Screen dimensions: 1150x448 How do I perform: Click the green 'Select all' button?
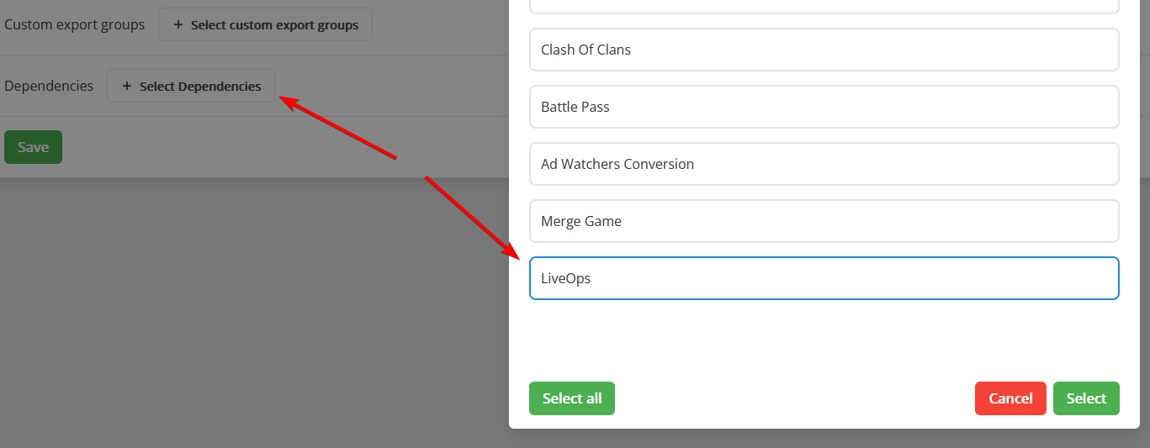point(572,398)
